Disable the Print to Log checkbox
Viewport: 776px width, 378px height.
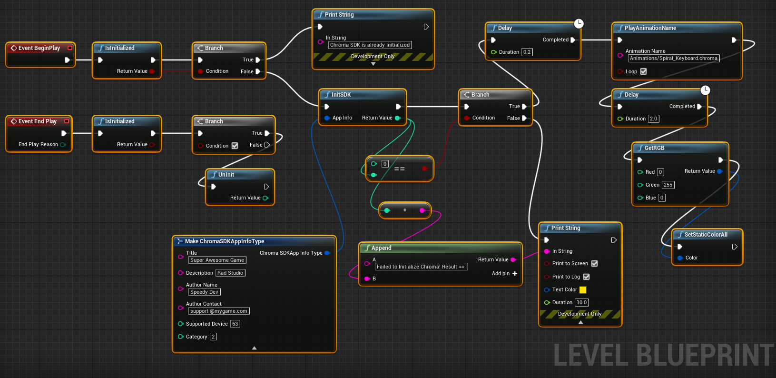pos(586,277)
